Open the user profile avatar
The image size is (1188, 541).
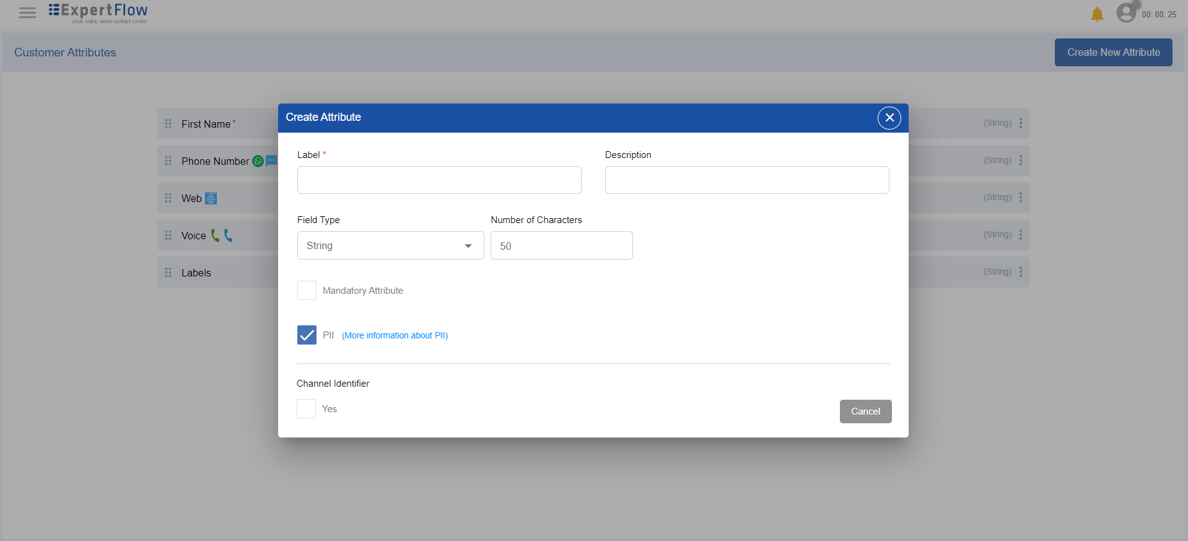point(1126,13)
